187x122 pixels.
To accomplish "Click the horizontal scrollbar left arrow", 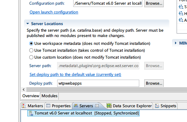I will pyautogui.click(x=24, y=89).
